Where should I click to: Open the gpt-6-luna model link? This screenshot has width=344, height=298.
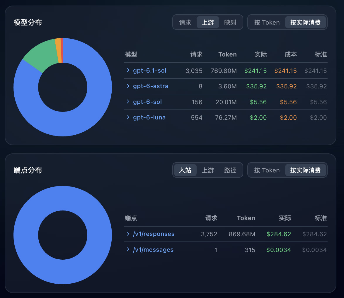tap(149, 117)
